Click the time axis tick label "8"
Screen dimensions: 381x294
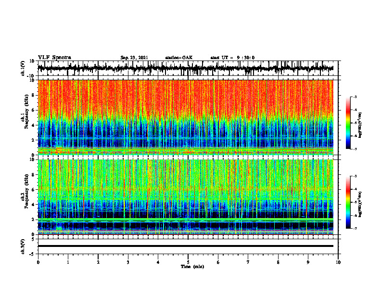tap(278, 262)
